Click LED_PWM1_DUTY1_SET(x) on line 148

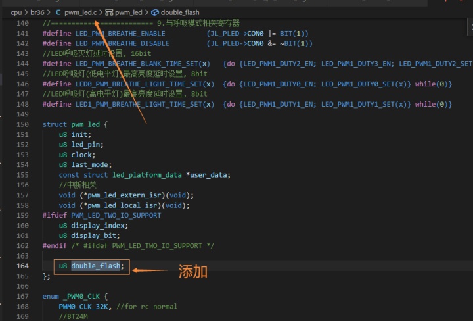tap(363, 104)
